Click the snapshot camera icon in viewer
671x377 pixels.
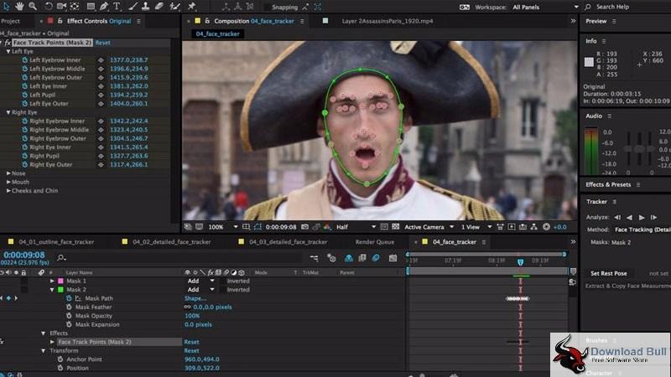(304, 227)
